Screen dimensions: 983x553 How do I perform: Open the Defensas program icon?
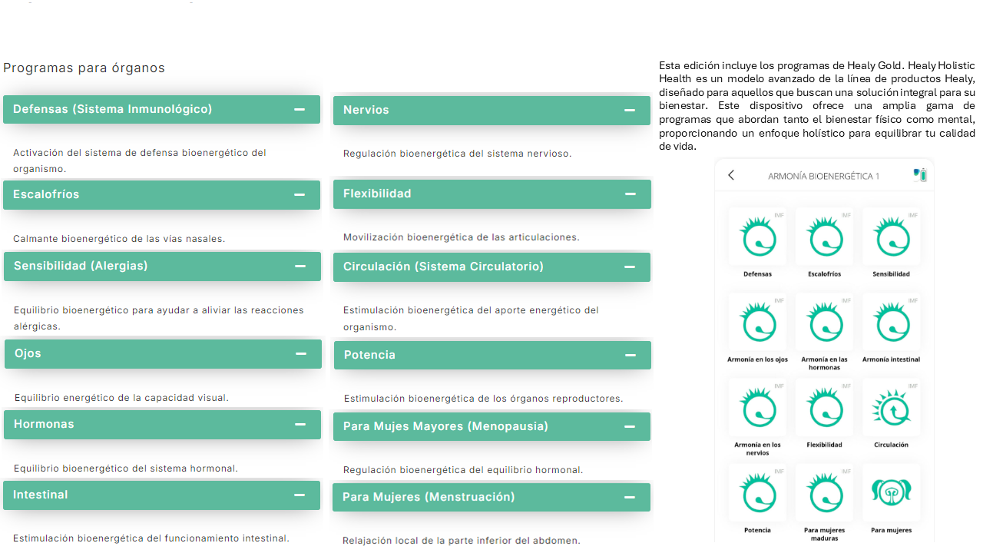[x=757, y=237]
